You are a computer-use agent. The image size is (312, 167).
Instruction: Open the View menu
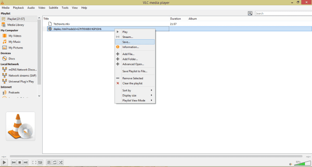coord(75,8)
